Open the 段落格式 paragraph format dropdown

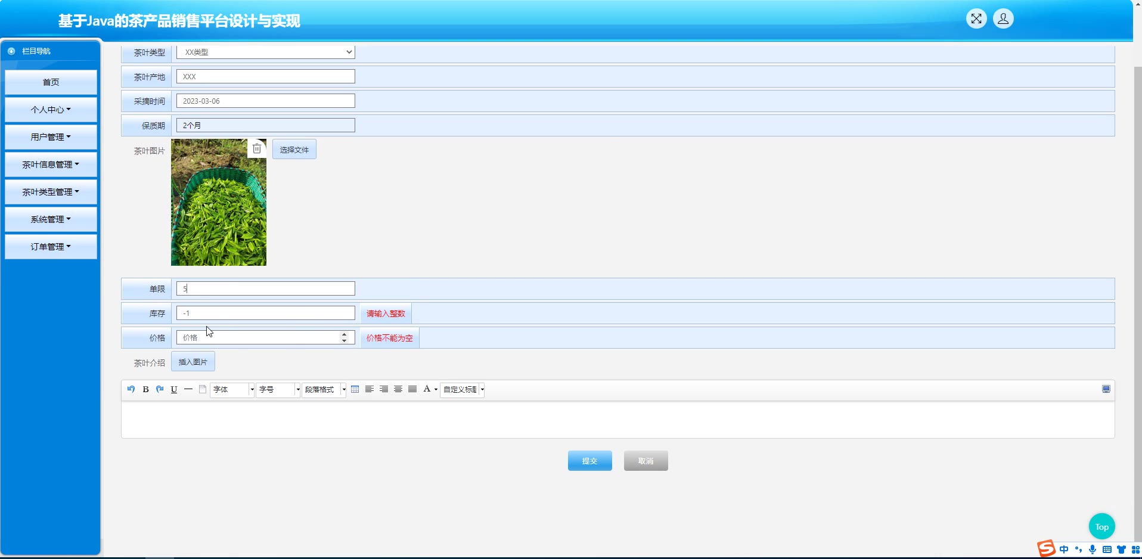(x=324, y=389)
